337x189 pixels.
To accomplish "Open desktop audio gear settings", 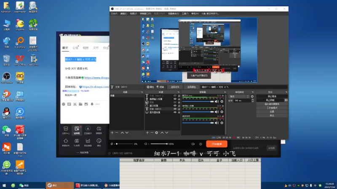I will click(222, 123).
